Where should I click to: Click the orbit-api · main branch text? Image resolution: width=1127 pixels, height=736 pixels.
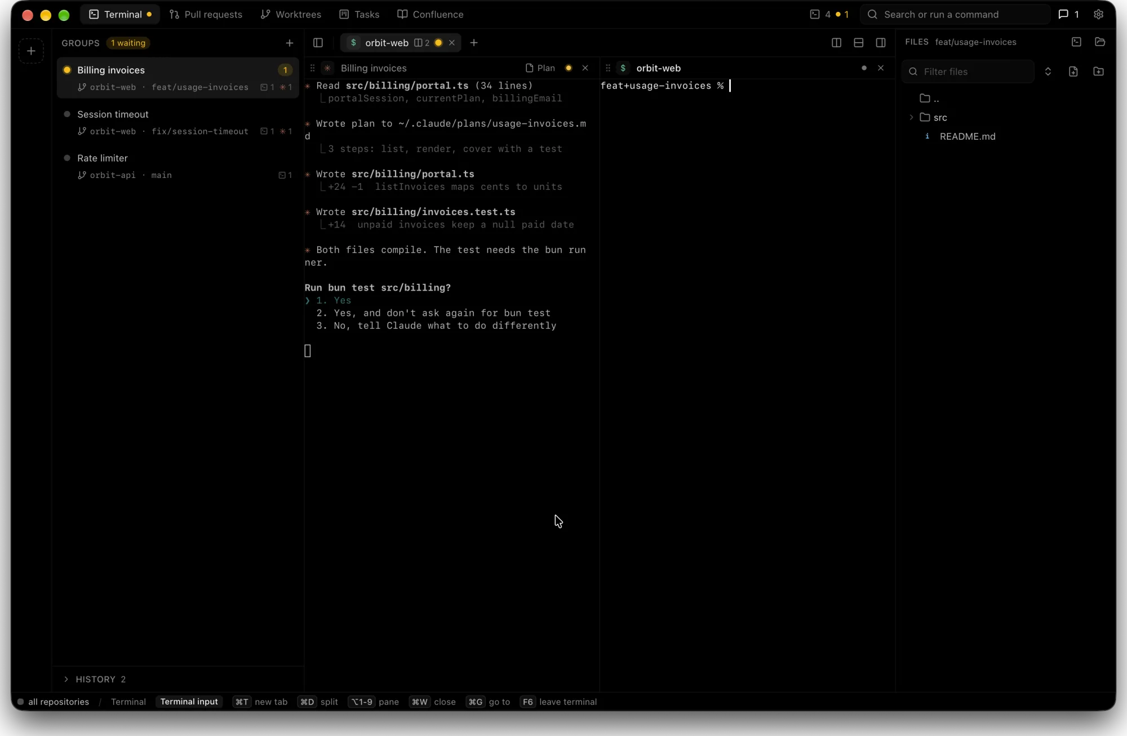tap(131, 175)
